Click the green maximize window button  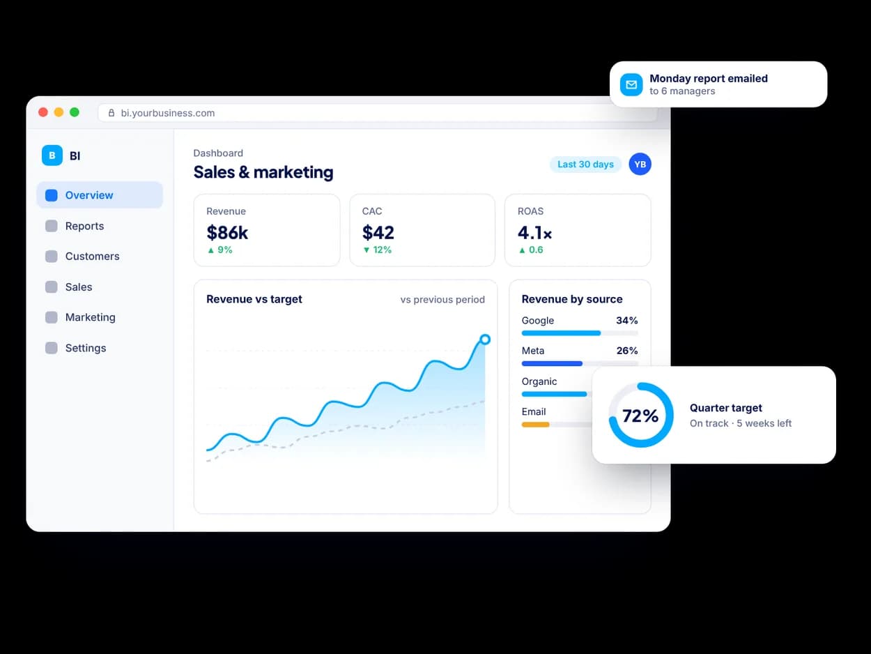[x=75, y=112]
